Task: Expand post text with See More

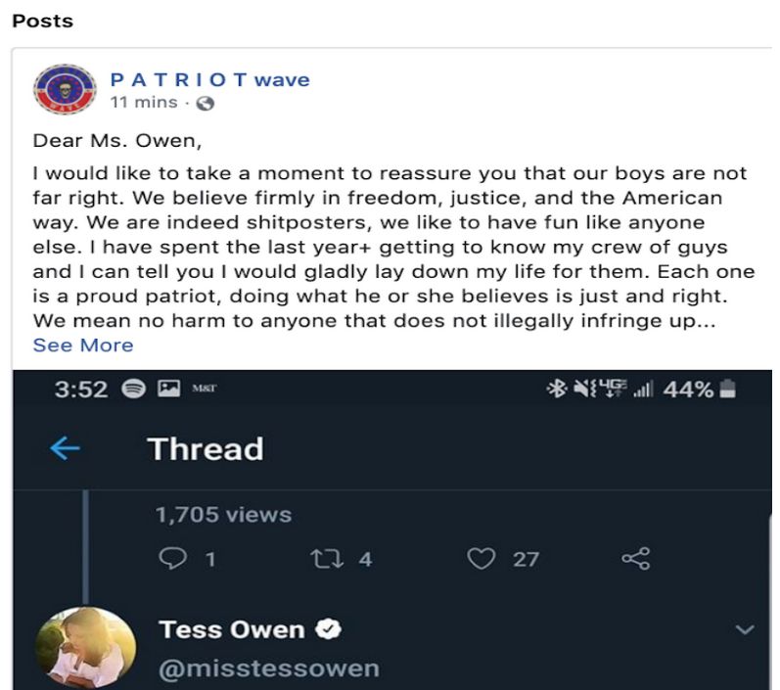Action: click(x=83, y=345)
